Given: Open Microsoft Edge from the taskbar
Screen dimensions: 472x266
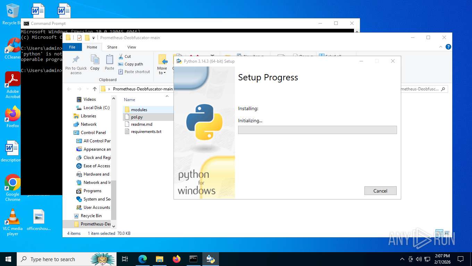Looking at the screenshot, I should coord(142,259).
